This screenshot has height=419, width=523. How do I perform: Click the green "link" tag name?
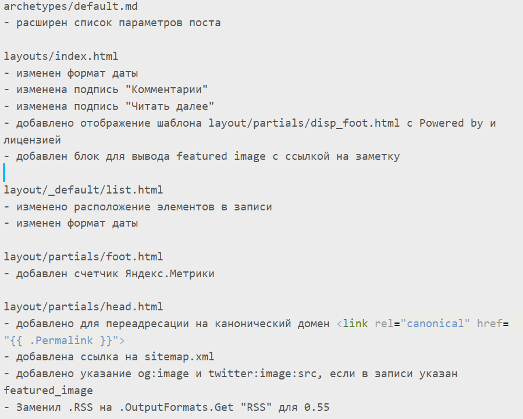pos(355,324)
